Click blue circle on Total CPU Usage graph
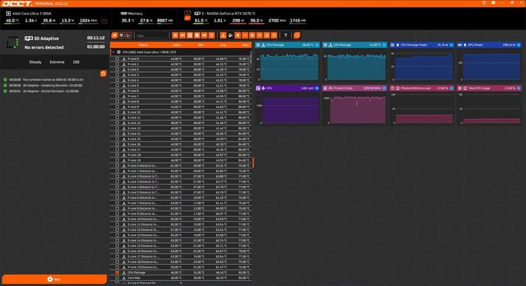 tap(519, 88)
